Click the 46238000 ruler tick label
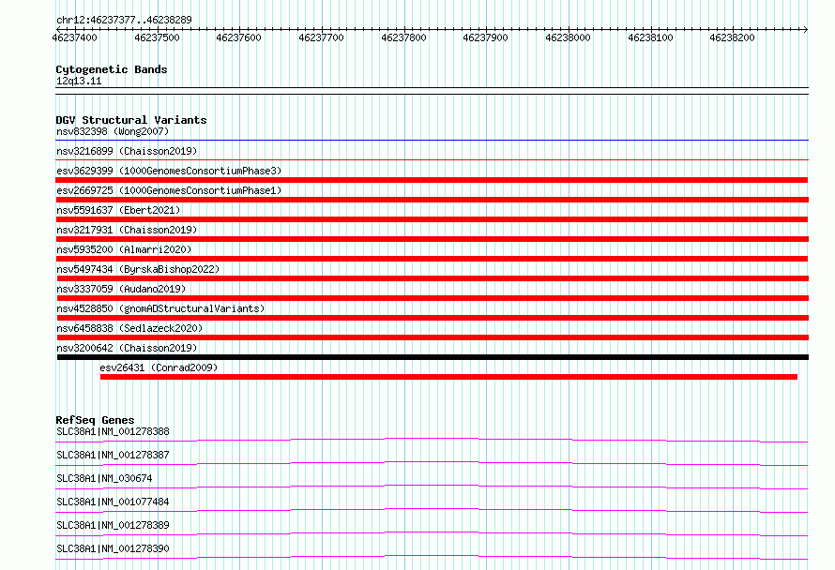Image resolution: width=835 pixels, height=570 pixels. (568, 37)
